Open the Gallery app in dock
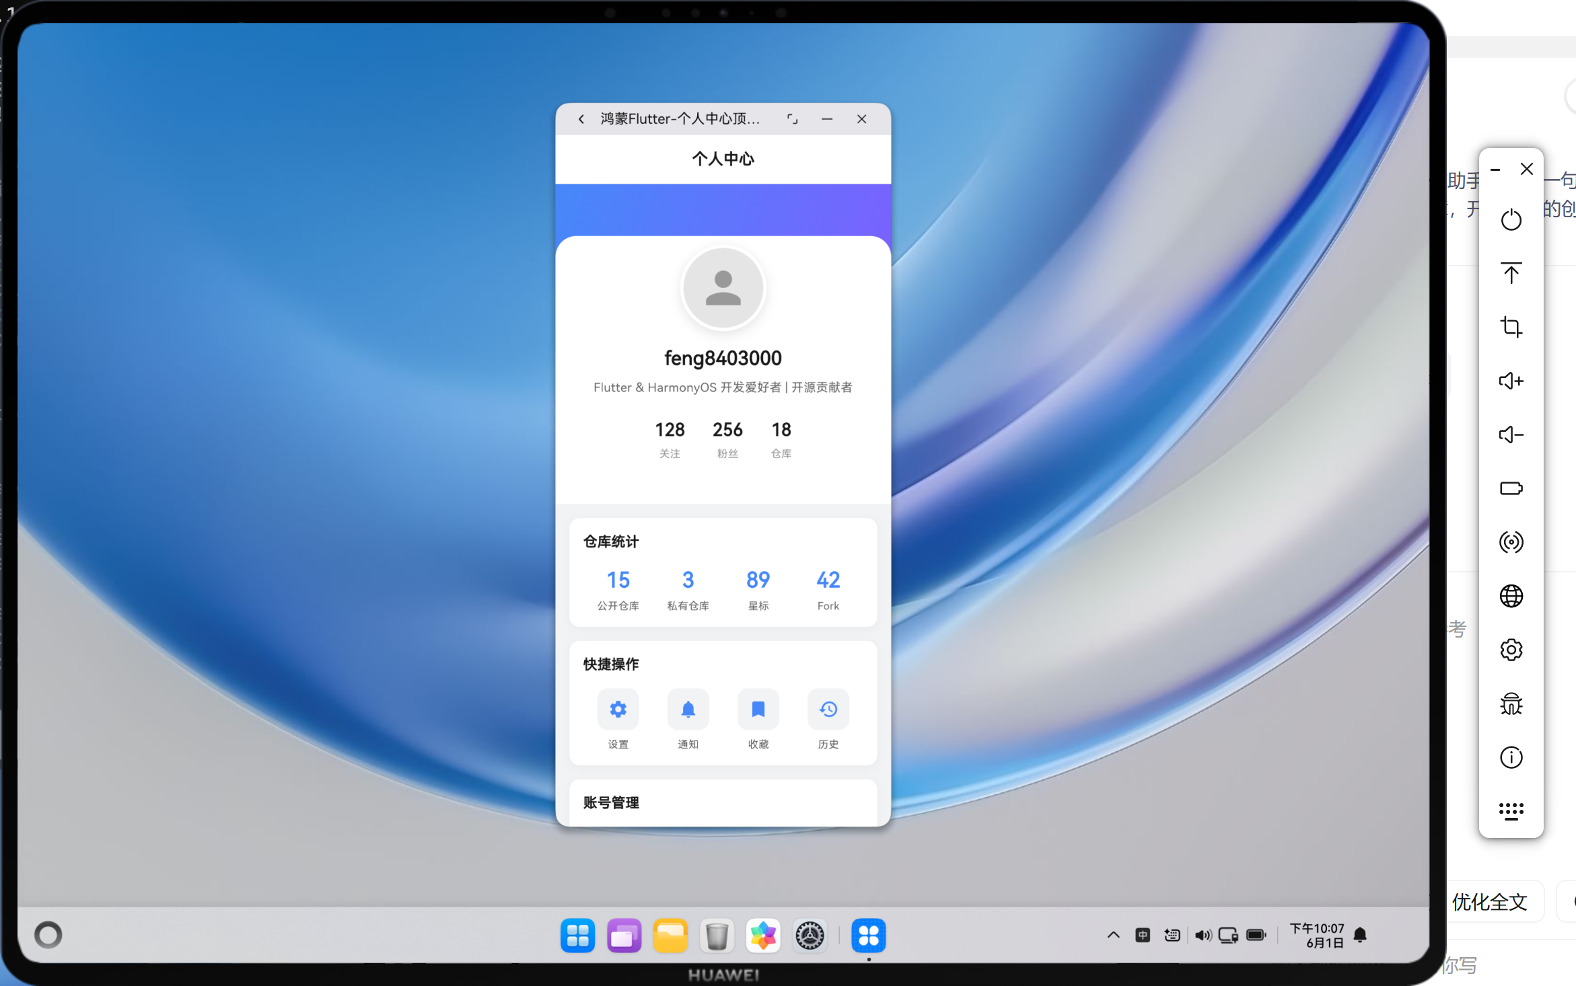1576x986 pixels. point(763,935)
